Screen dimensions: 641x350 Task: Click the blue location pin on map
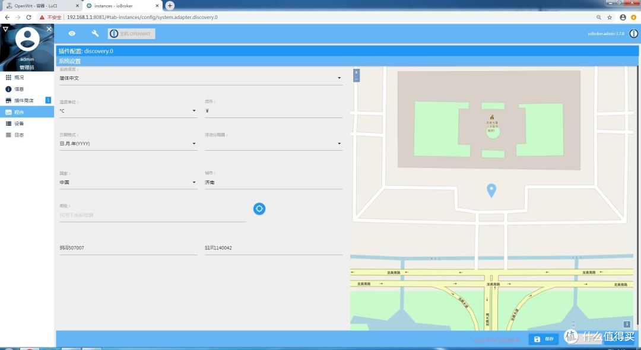tap(491, 190)
